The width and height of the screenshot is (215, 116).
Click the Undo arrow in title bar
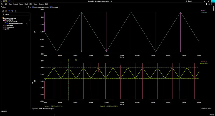tap(11, 1)
